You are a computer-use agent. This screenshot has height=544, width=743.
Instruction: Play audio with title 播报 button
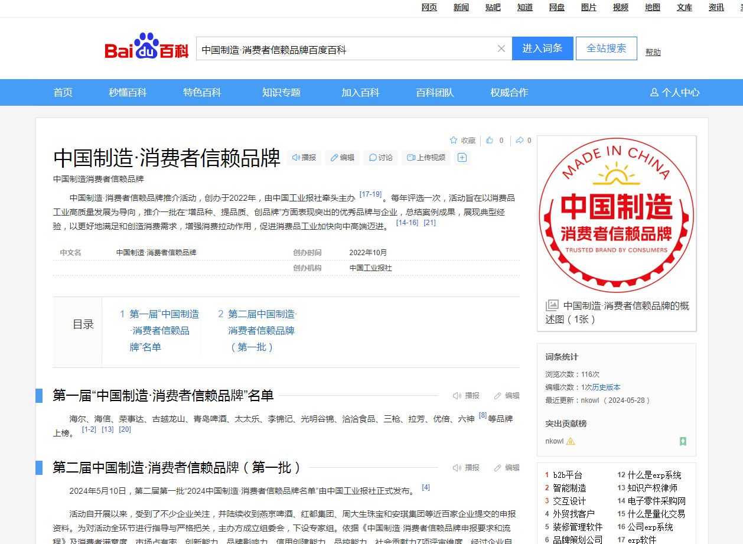coord(304,158)
